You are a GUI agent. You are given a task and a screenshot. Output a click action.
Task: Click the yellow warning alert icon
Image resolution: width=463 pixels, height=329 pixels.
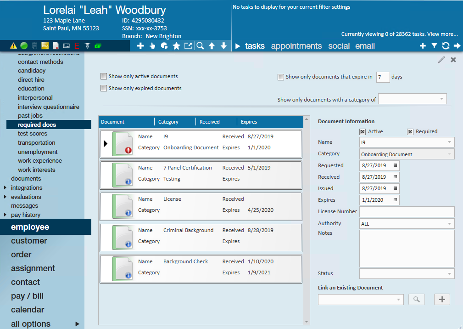pyautogui.click(x=13, y=46)
